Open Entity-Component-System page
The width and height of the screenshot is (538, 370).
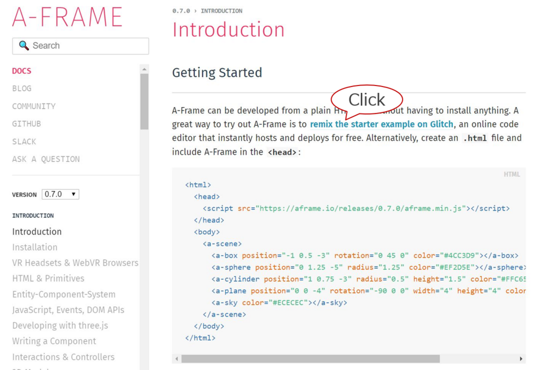tap(64, 294)
